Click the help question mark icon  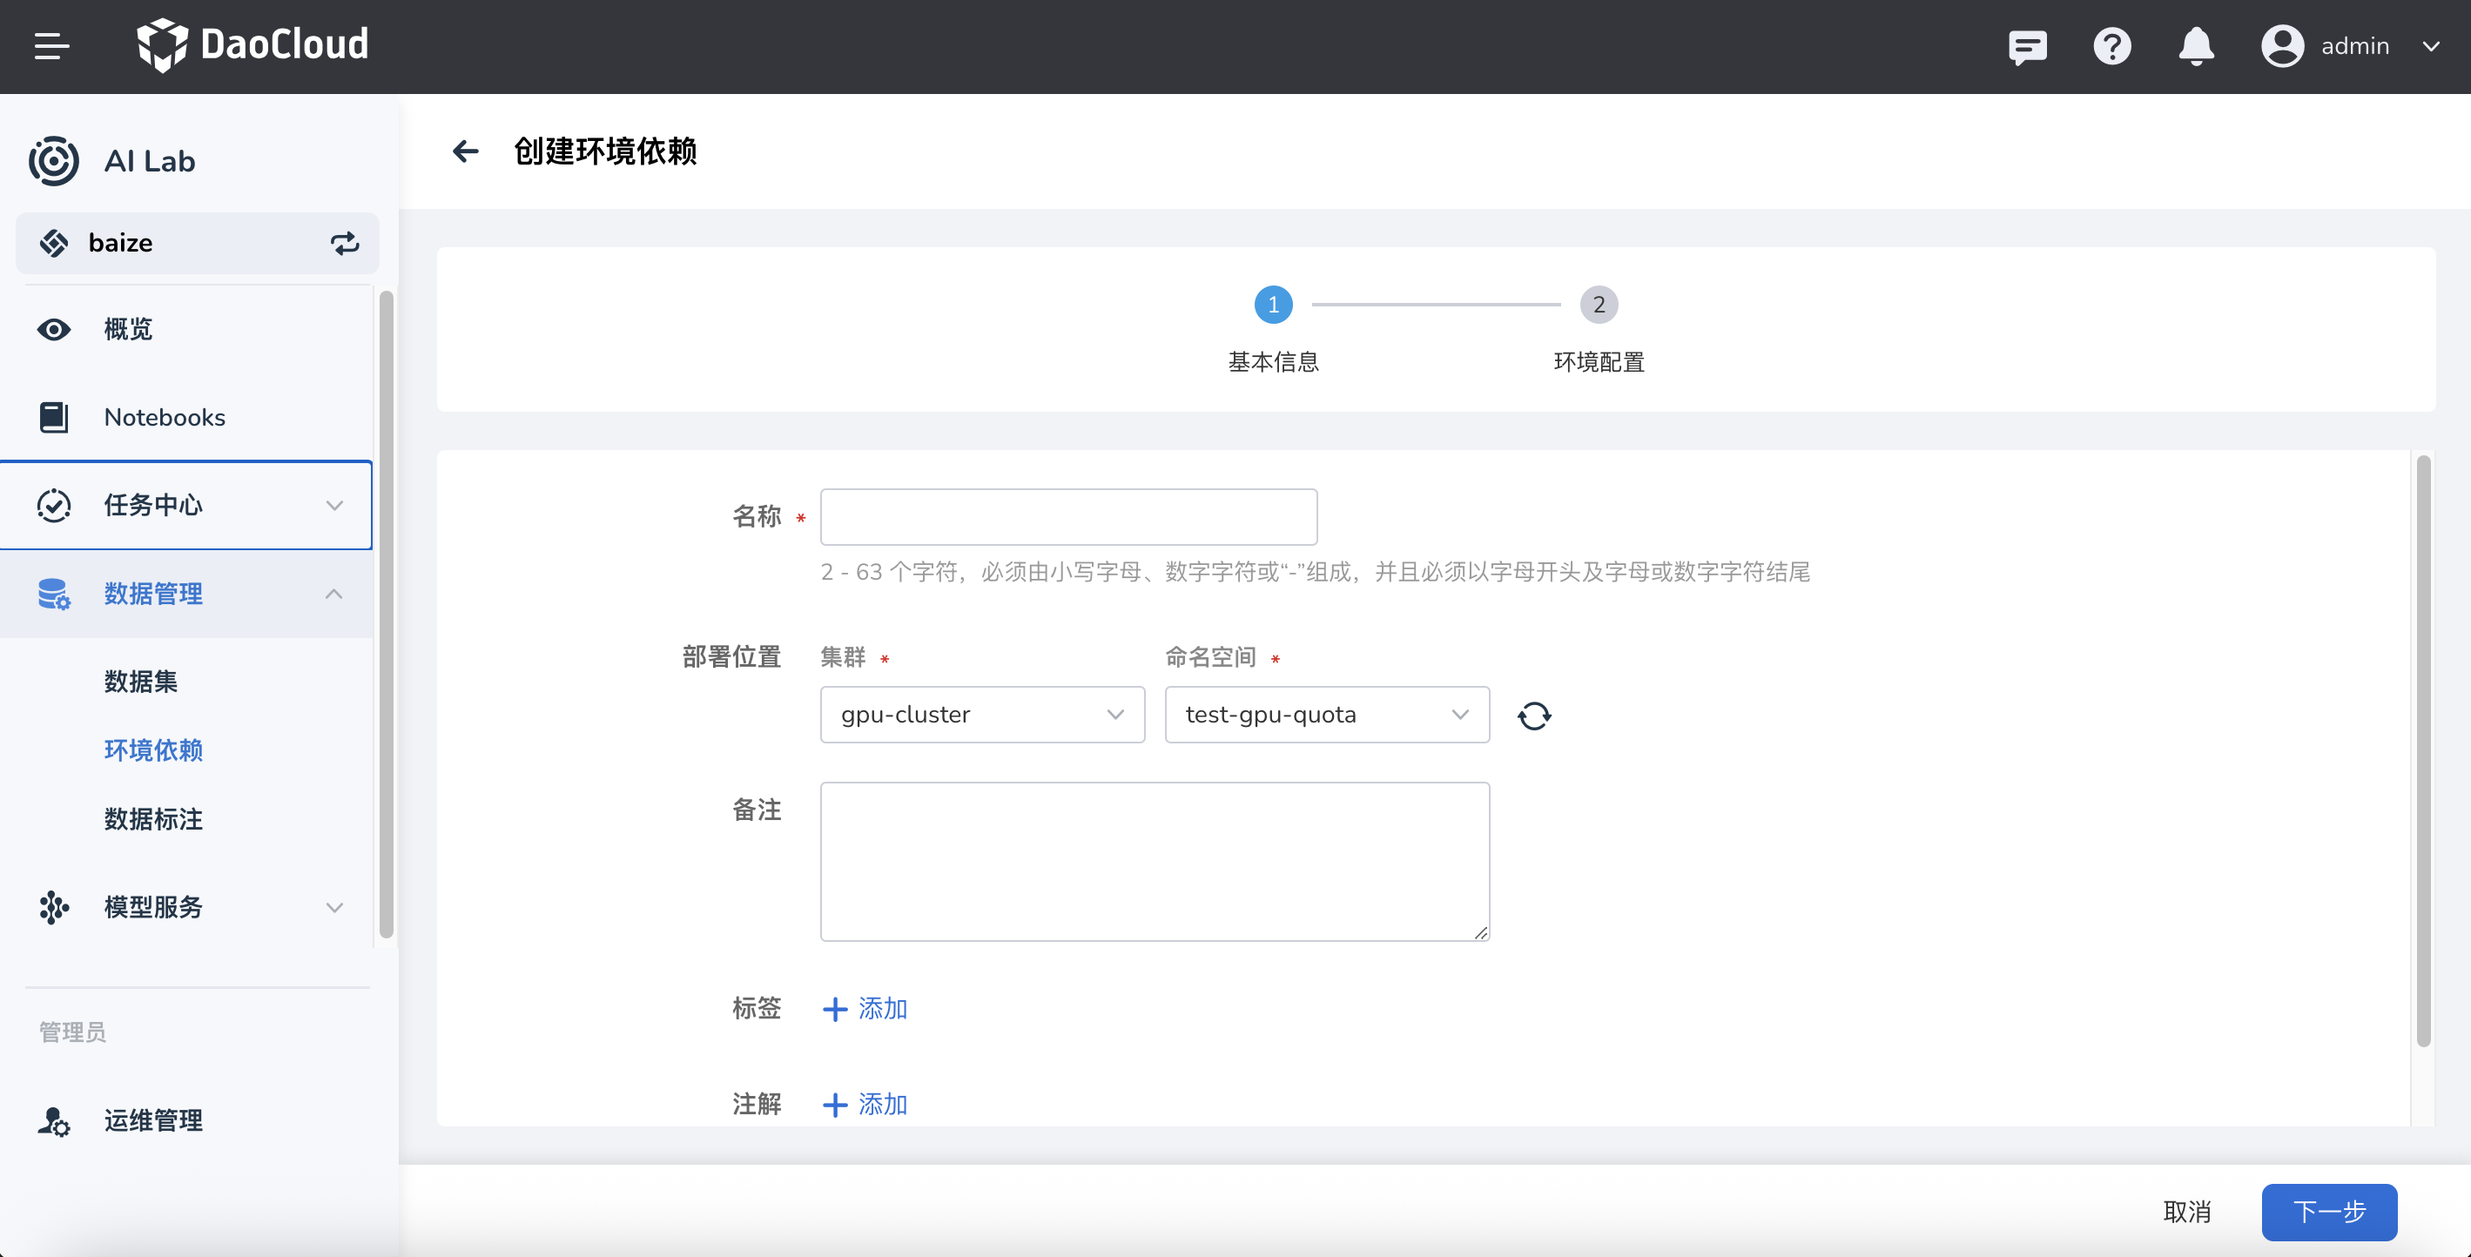[2112, 46]
